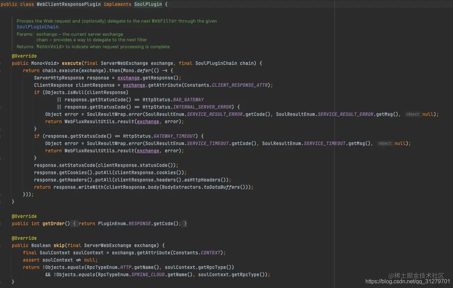Screen dimensions: 453x288
Task: Click SERVICE_RESULT_ERROR before getCode()
Action: click(215, 114)
